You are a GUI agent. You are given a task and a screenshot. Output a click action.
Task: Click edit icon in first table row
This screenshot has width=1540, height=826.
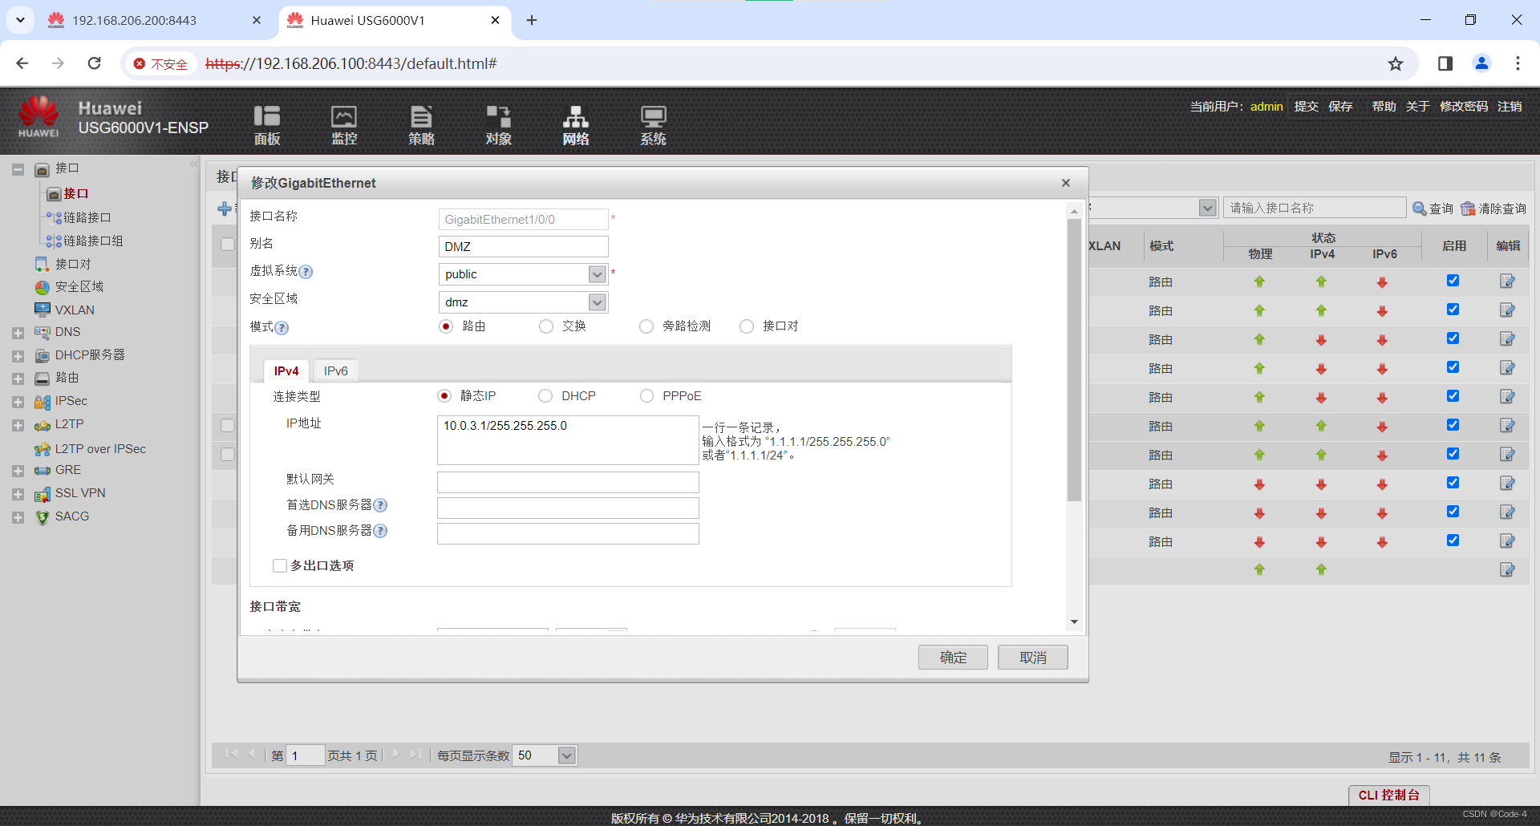tap(1507, 281)
